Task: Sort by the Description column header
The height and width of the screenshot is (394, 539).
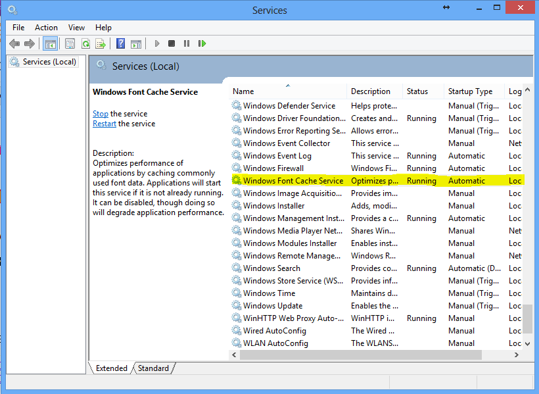Action: (375, 91)
